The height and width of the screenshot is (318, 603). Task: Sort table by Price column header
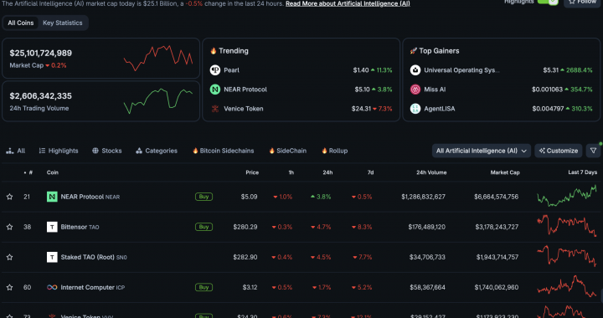[252, 172]
